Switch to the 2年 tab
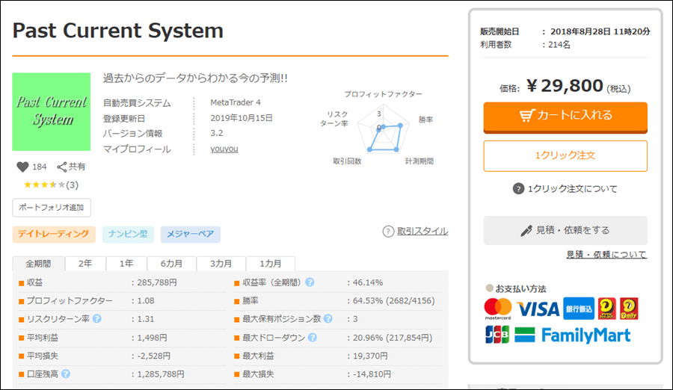This screenshot has width=673, height=390. 85,264
